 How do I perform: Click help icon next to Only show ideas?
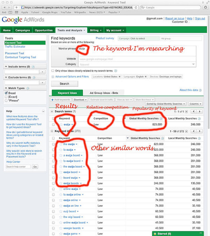pyautogui.click(x=116, y=71)
